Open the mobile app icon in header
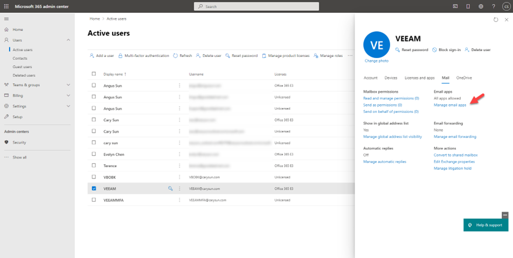Viewport: 513px width, 258px height. click(468, 6)
